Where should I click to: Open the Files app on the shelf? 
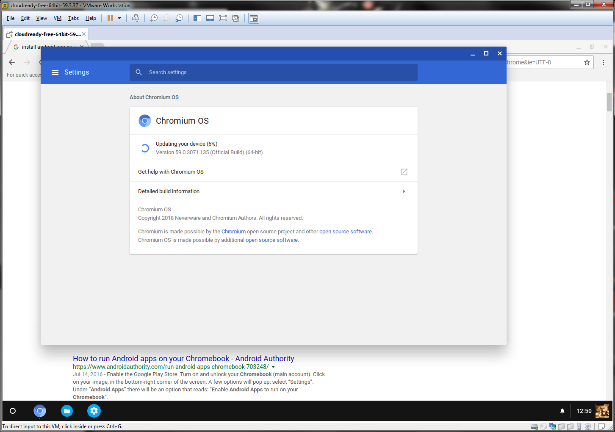67,411
